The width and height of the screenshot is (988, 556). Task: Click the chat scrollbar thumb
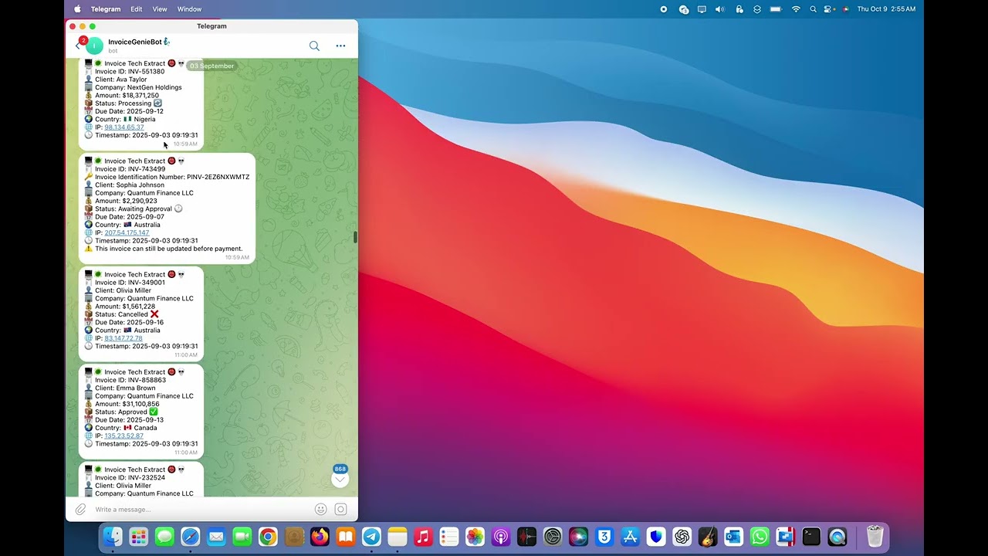click(355, 237)
